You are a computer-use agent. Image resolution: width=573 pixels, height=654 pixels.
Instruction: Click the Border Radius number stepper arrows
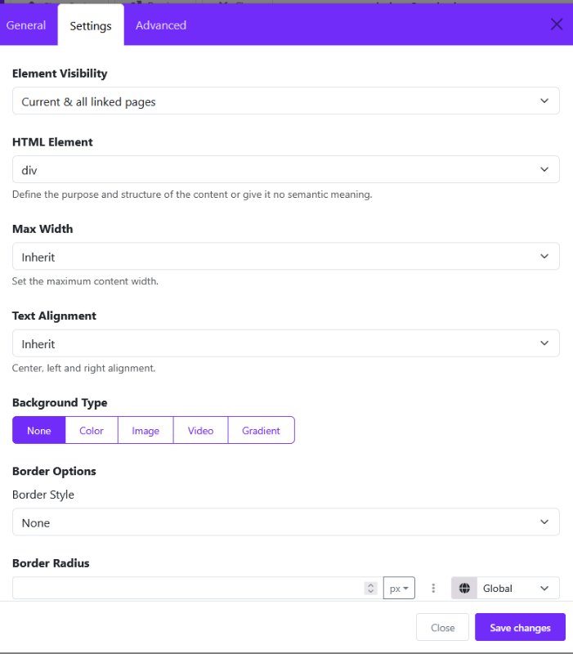(370, 589)
